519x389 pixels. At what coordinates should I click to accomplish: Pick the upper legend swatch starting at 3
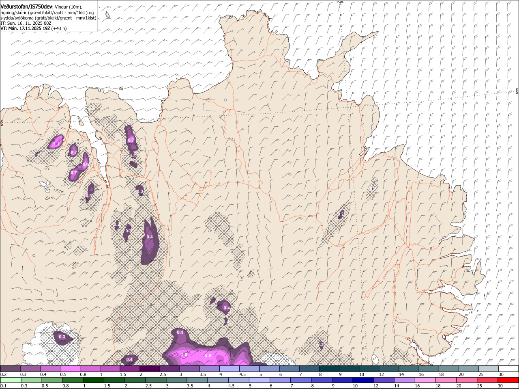pyautogui.click(x=190, y=369)
